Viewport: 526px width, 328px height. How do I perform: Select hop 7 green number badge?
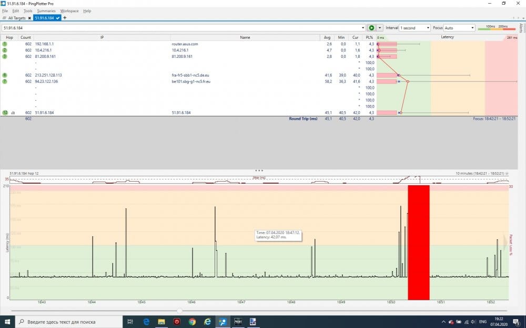click(5, 82)
